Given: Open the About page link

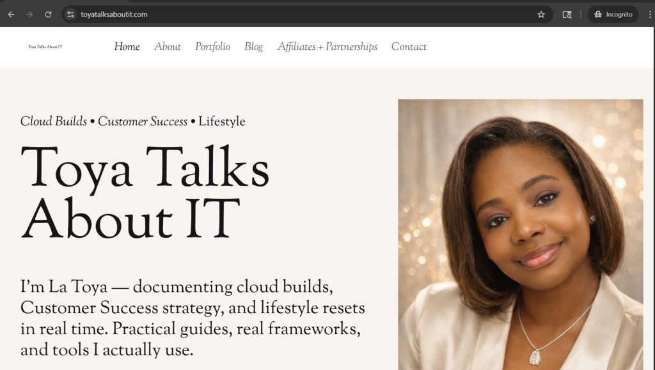Looking at the screenshot, I should pos(168,47).
